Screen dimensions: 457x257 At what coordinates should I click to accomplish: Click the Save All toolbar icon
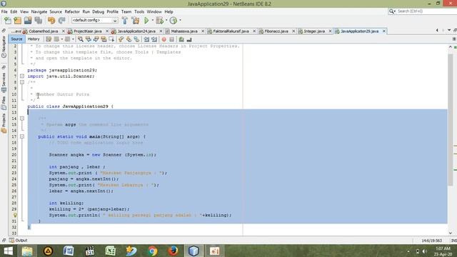point(39,21)
